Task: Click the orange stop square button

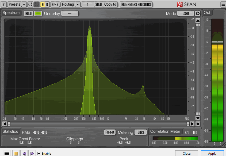Action: coord(16,153)
